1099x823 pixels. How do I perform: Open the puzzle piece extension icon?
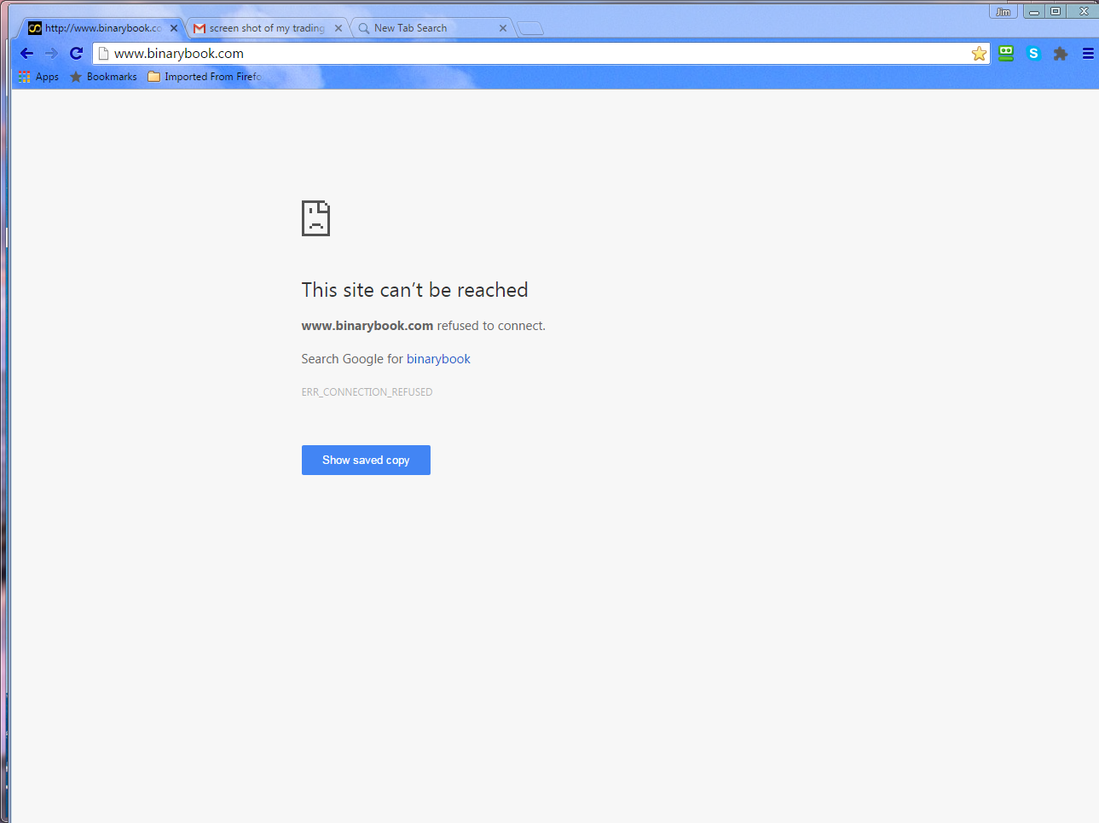tap(1061, 54)
